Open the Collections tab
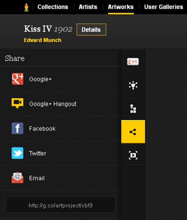187x220 pixels. pyautogui.click(x=53, y=7)
